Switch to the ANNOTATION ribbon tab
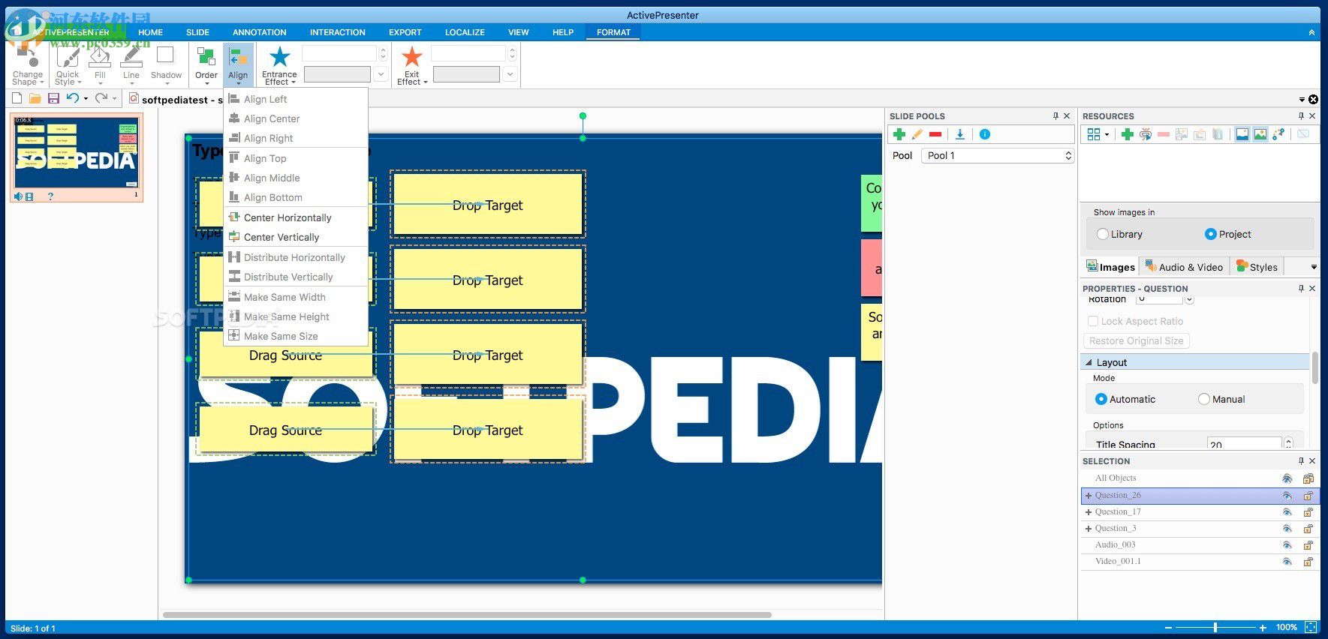 point(260,32)
